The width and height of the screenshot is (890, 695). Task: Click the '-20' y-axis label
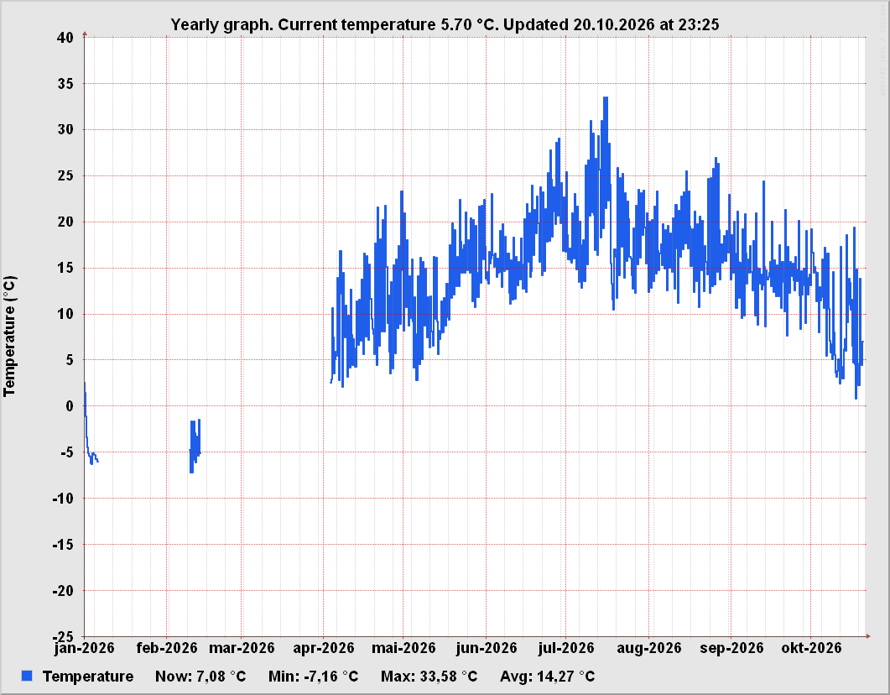pos(63,591)
